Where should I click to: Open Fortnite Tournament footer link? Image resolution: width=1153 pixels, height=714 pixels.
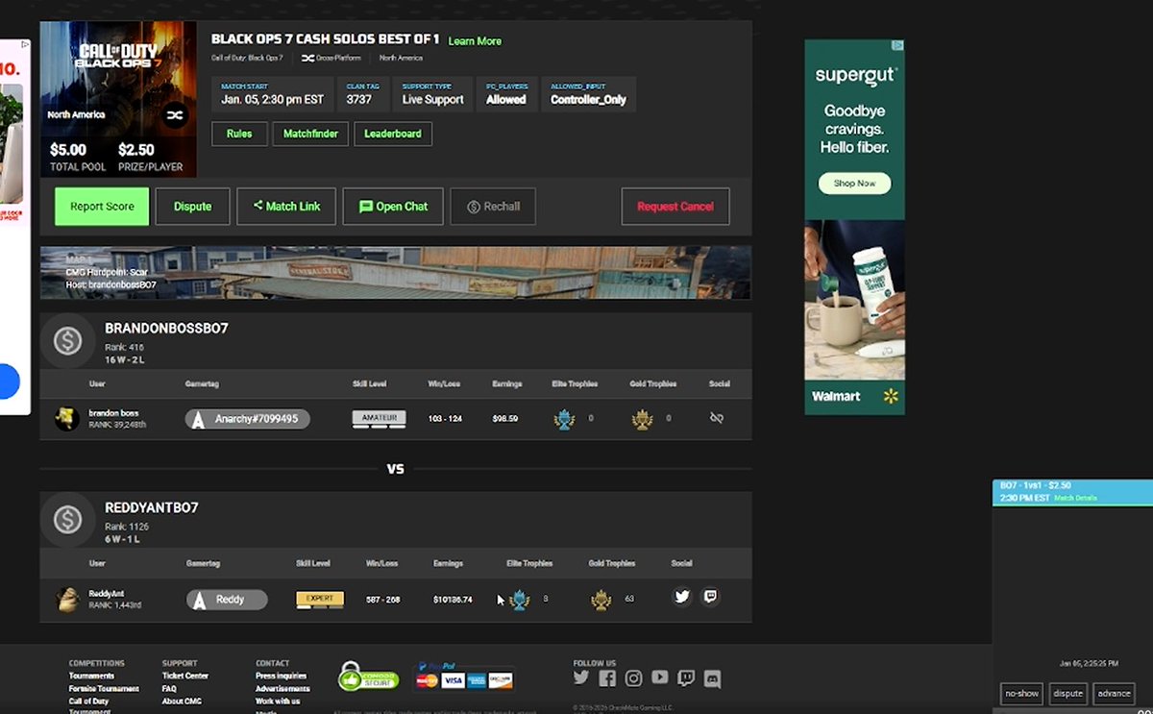[104, 688]
